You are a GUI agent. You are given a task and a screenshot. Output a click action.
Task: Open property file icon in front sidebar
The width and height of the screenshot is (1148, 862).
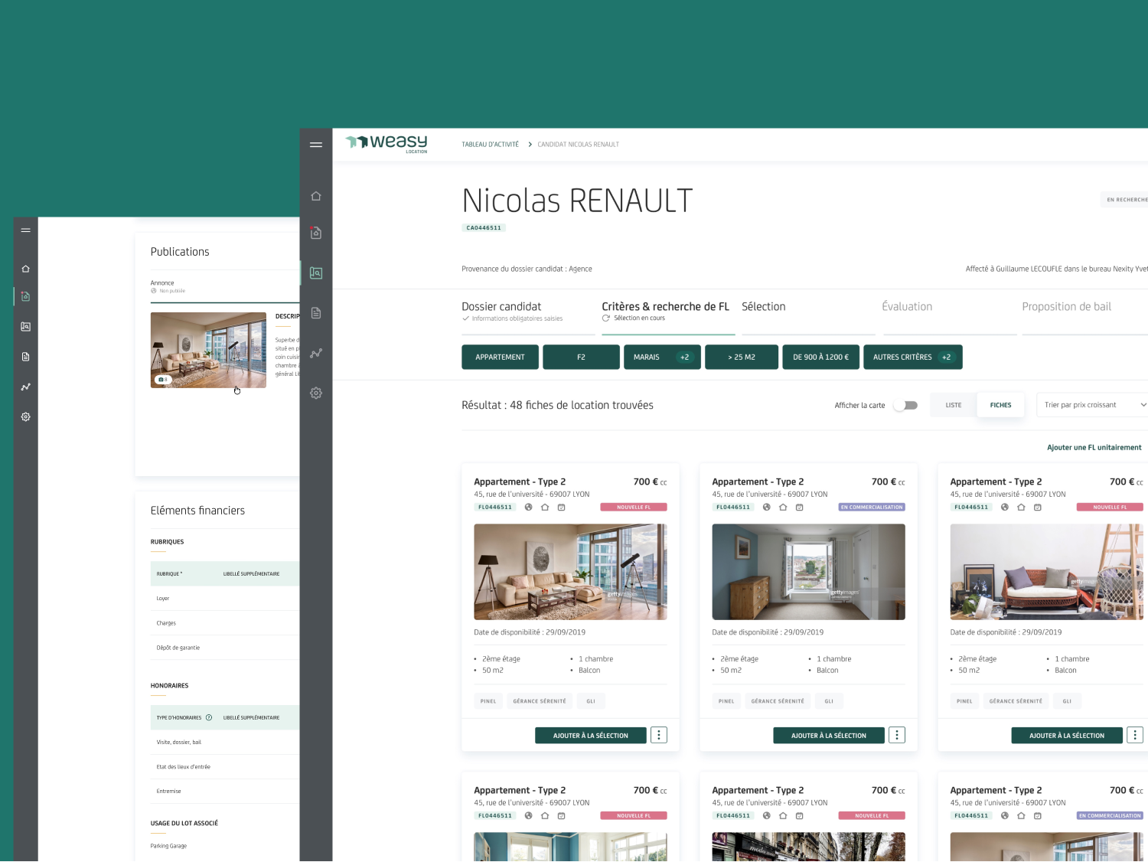click(x=316, y=233)
